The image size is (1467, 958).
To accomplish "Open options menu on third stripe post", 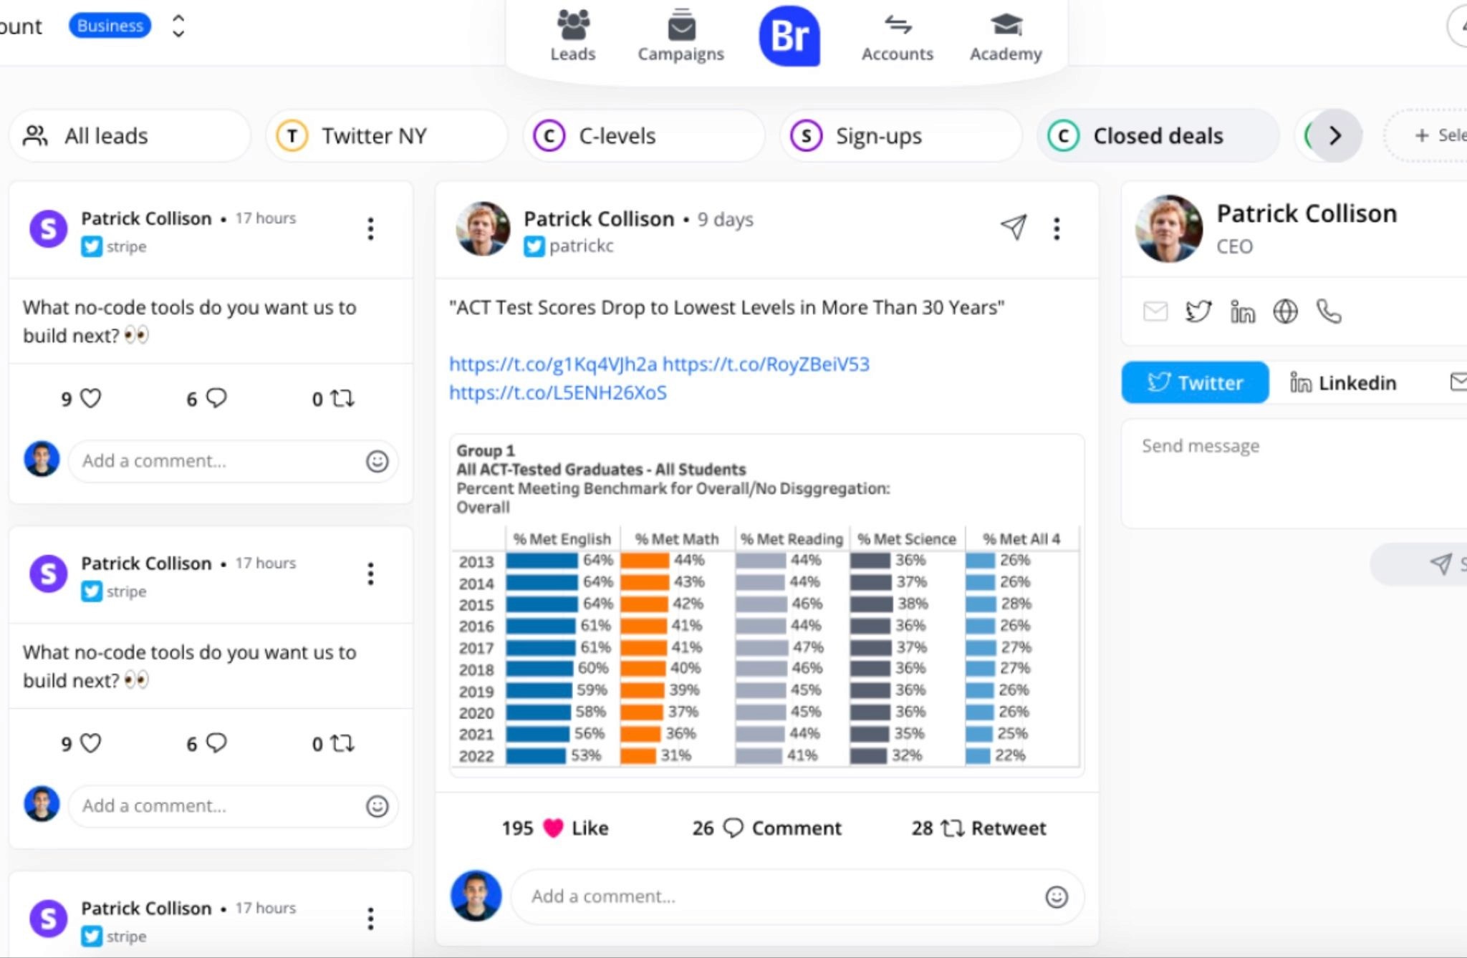I will tap(370, 919).
